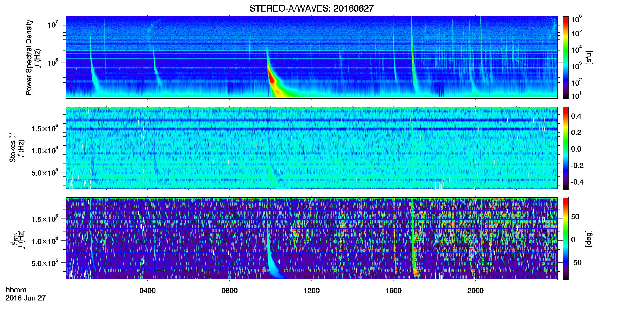The image size is (623, 321).
Task: Click the 1600 time tick label
Action: [394, 291]
